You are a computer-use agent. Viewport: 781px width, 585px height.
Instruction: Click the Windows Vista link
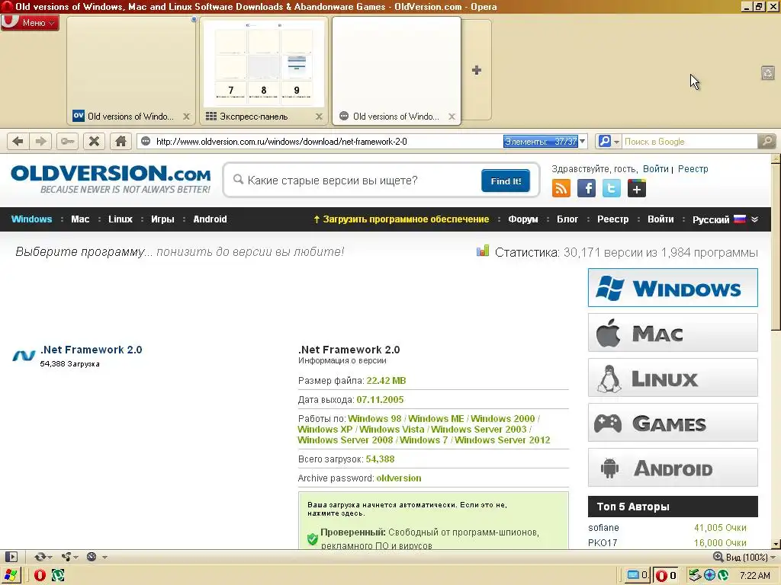point(391,430)
